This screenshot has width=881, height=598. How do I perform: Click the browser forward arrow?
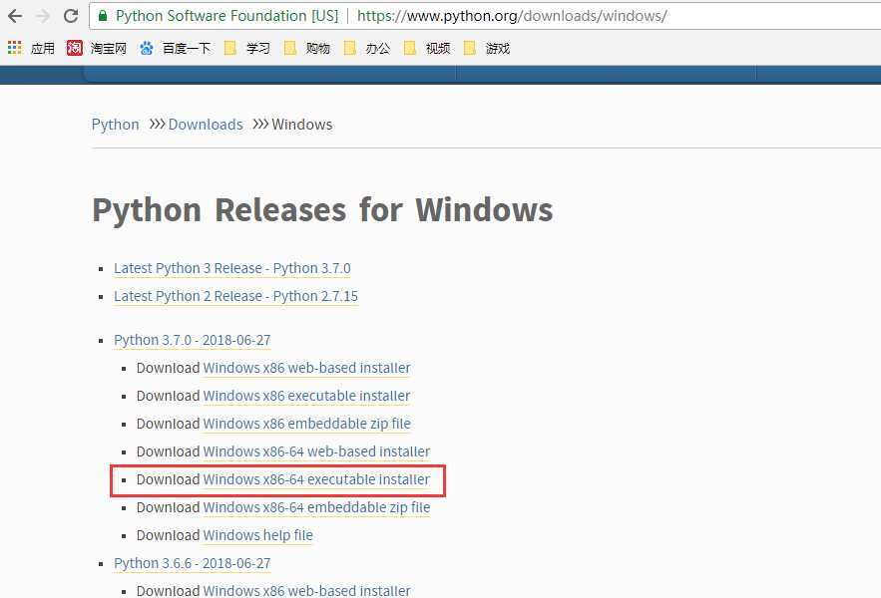(43, 16)
